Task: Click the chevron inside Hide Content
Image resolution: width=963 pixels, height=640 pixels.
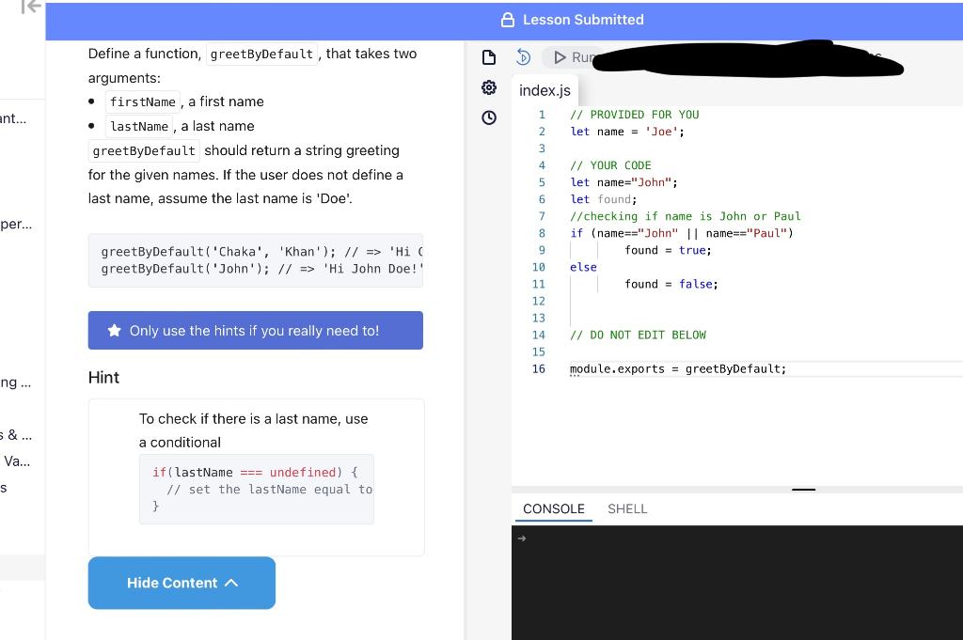Action: click(231, 583)
